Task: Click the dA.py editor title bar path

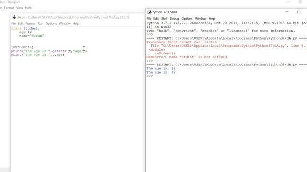Action: pyautogui.click(x=73, y=17)
